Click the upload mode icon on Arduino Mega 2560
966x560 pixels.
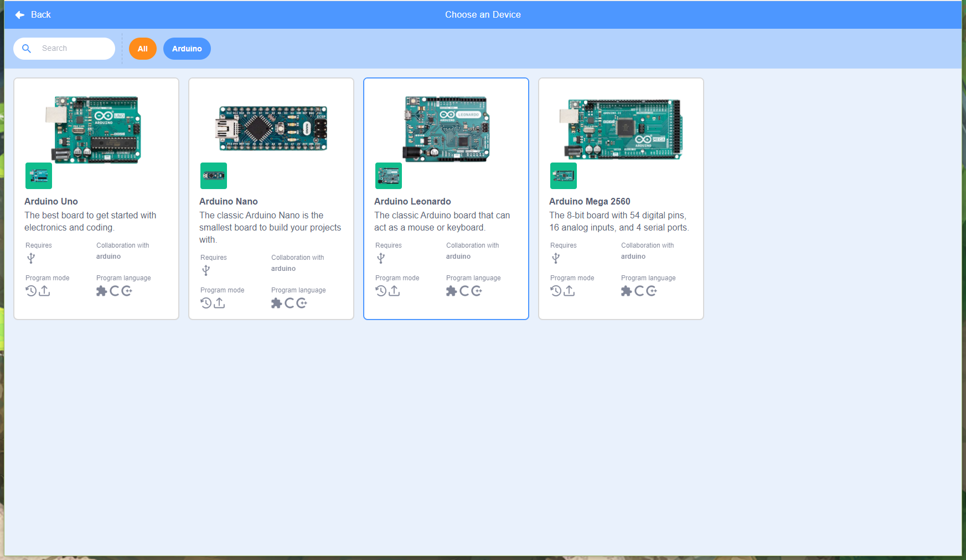[570, 291]
